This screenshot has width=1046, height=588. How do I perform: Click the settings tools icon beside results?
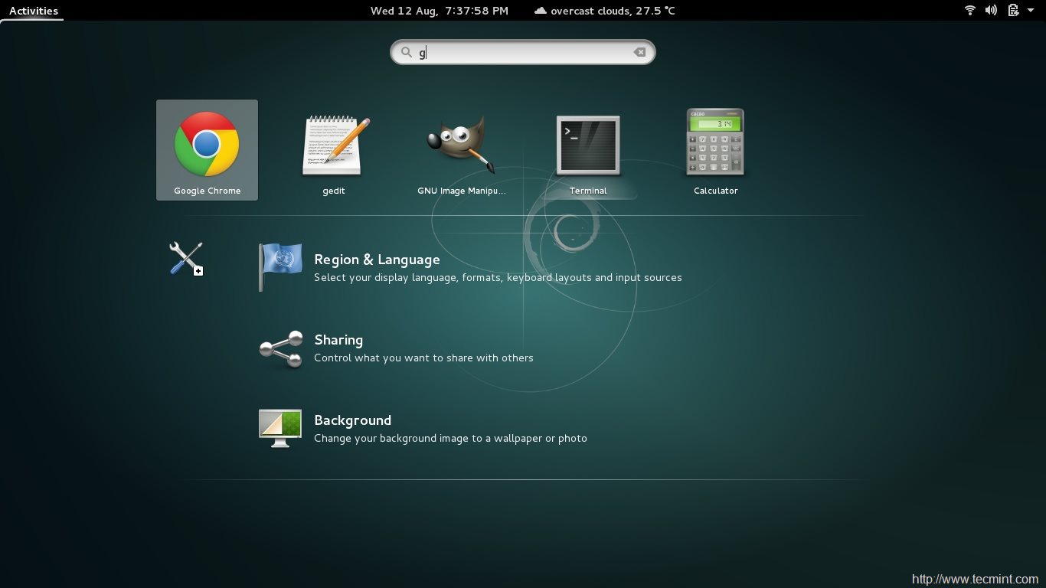tap(185, 257)
